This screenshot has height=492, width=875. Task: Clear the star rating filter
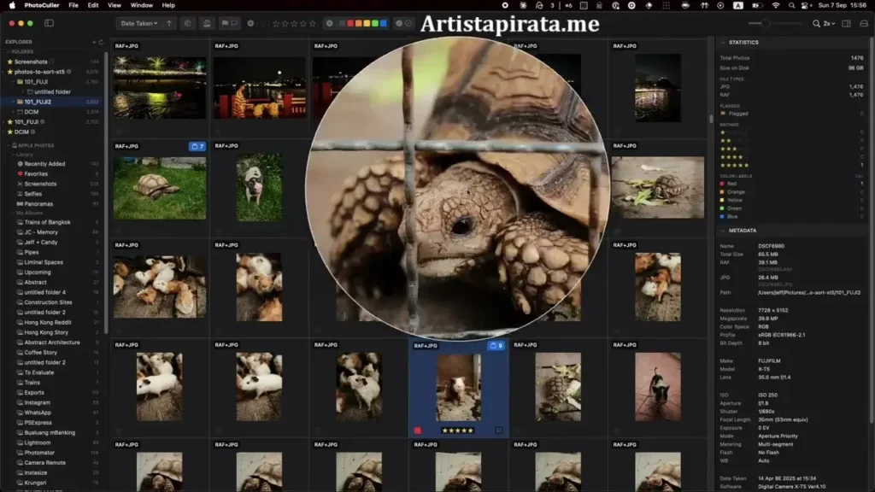point(250,23)
